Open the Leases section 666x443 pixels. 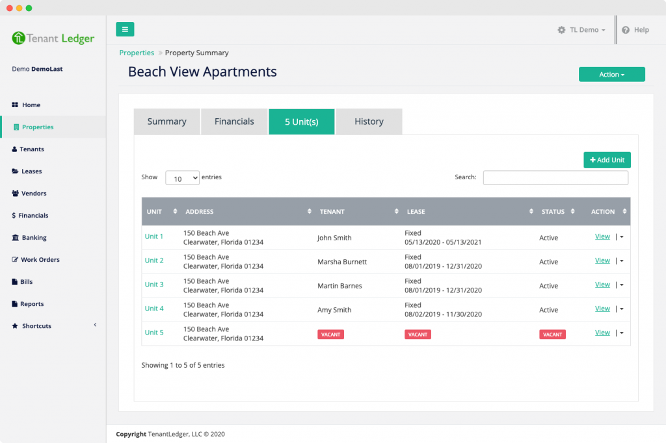[x=16, y=171]
